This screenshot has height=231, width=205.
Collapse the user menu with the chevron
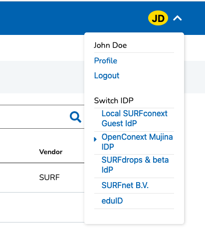click(178, 18)
